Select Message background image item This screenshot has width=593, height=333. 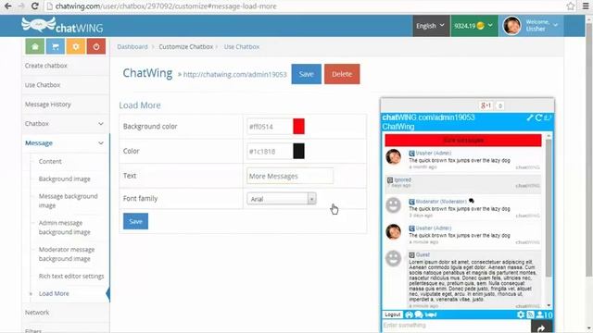point(68,201)
